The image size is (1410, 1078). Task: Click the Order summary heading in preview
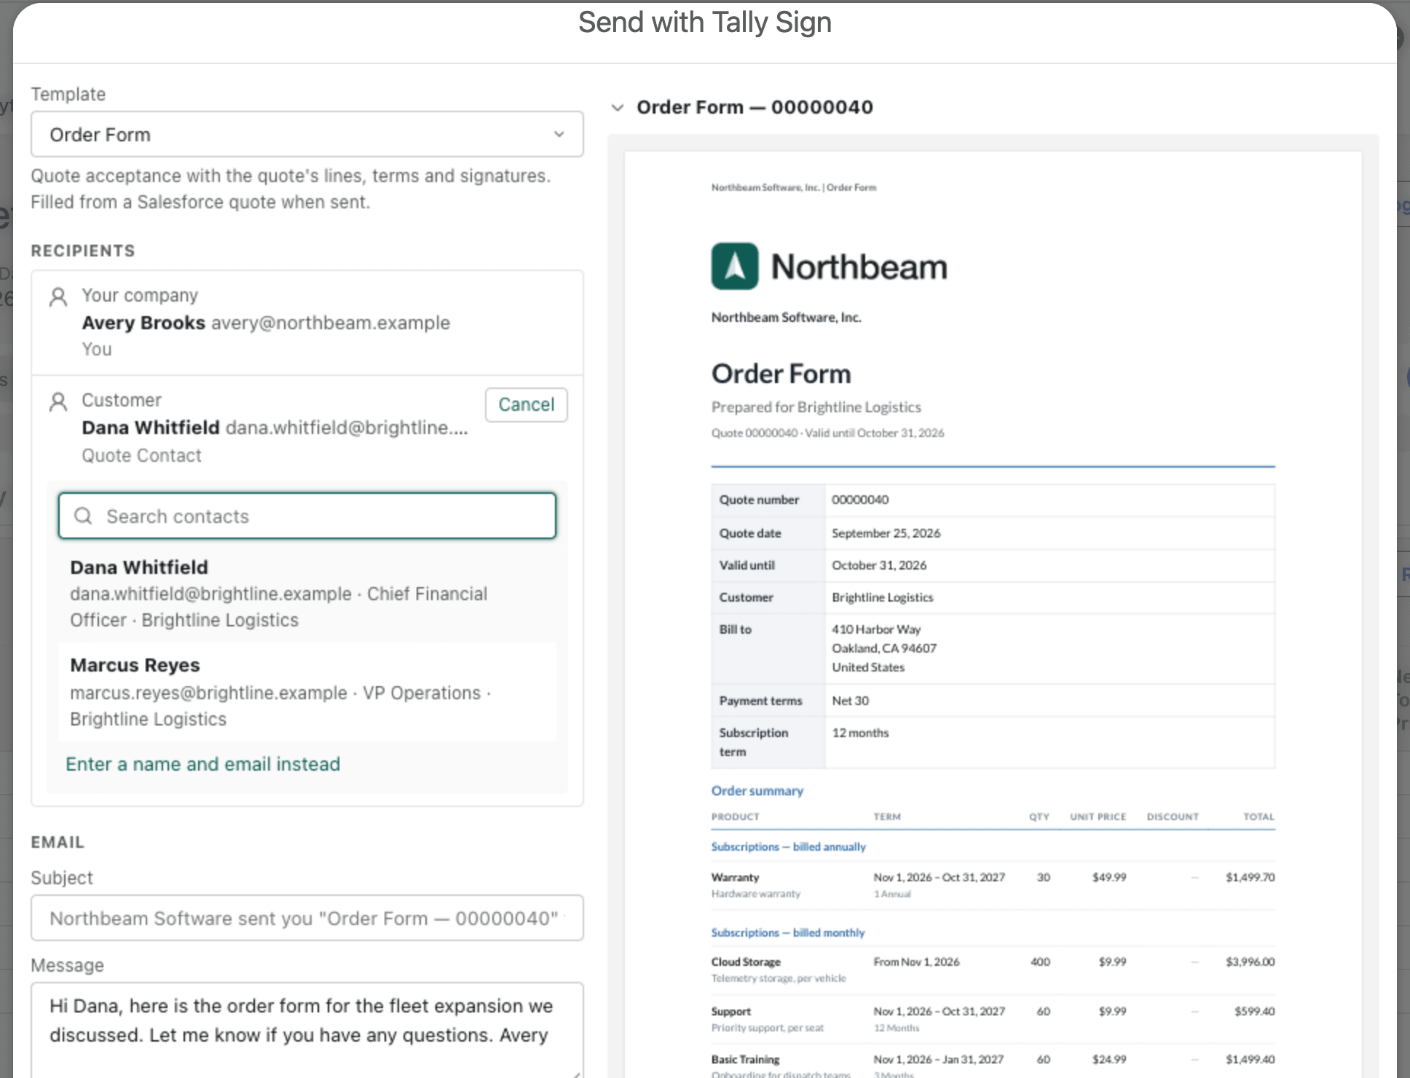point(757,790)
